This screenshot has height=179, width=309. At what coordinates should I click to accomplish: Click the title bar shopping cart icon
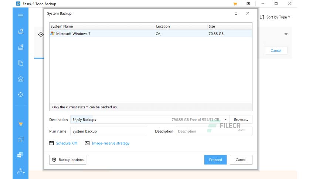[x=235, y=4]
